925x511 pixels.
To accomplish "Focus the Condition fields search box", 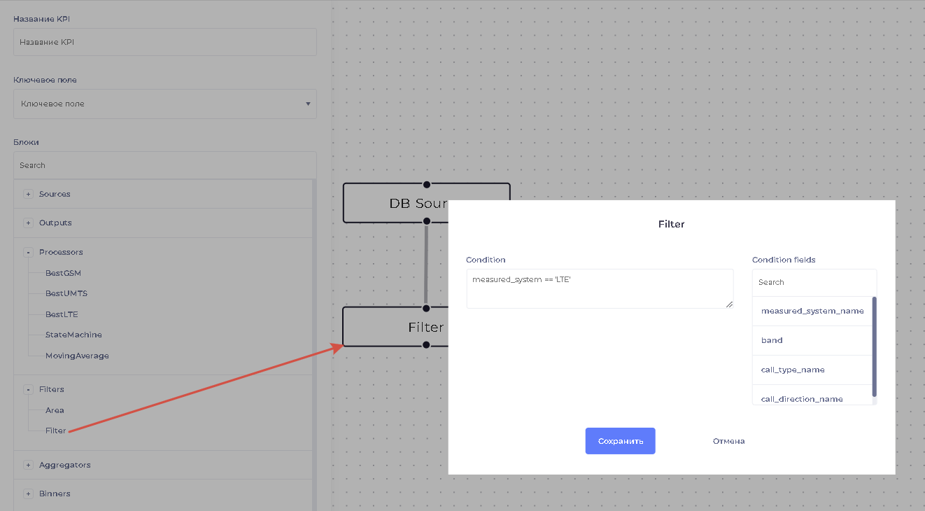I will coord(814,282).
